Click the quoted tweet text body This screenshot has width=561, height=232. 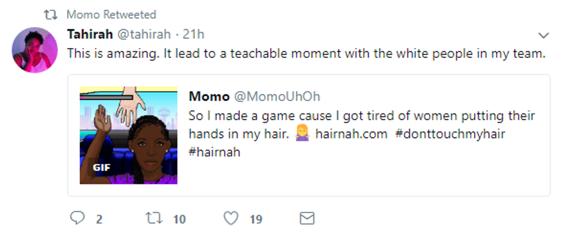click(x=362, y=116)
